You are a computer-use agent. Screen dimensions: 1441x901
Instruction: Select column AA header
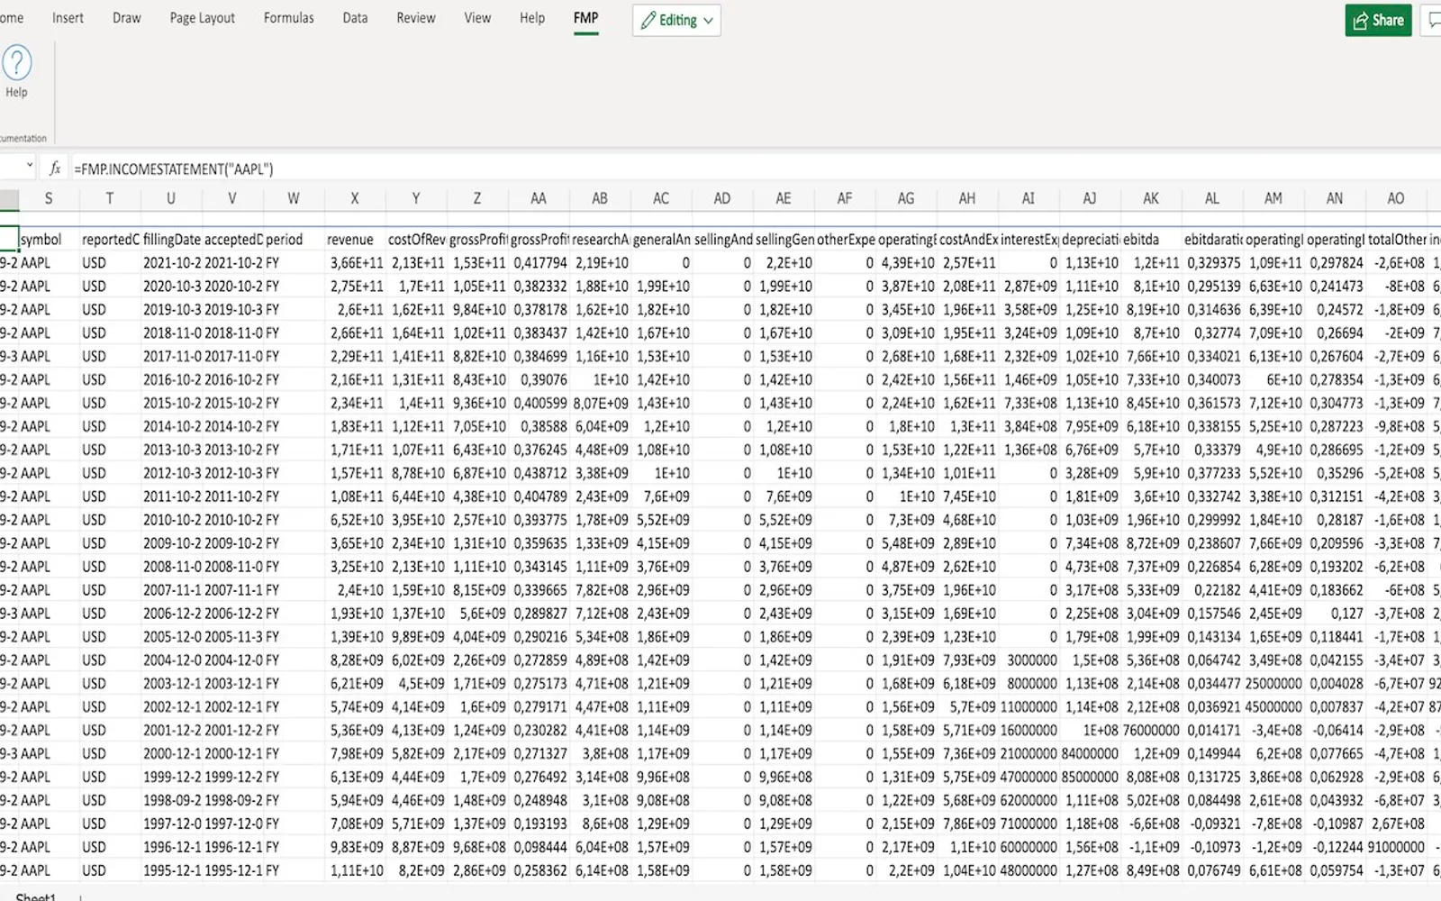pos(539,198)
